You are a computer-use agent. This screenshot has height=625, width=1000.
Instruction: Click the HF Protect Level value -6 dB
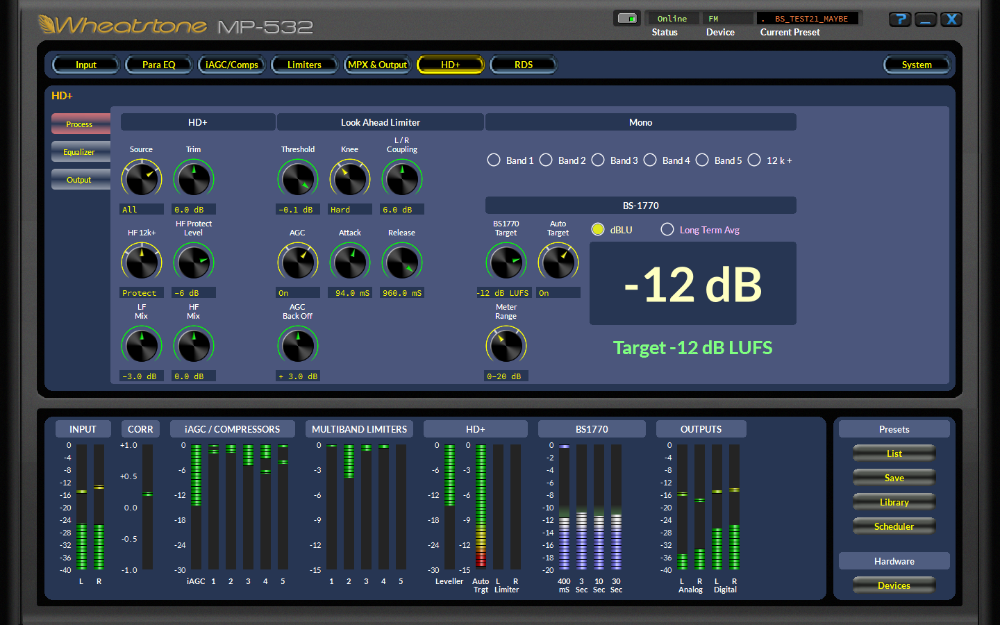coord(194,292)
